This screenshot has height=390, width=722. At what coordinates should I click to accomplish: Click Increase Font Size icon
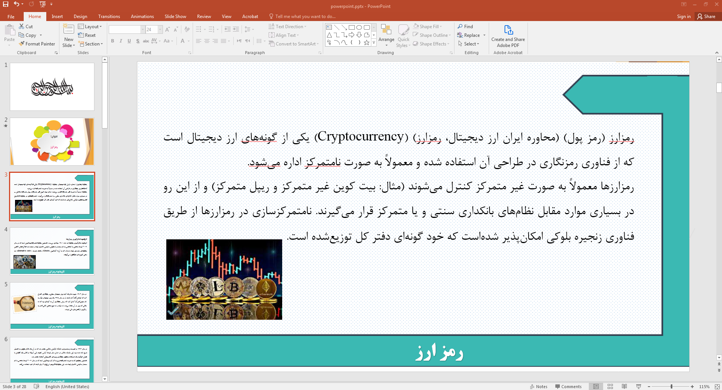pos(167,29)
